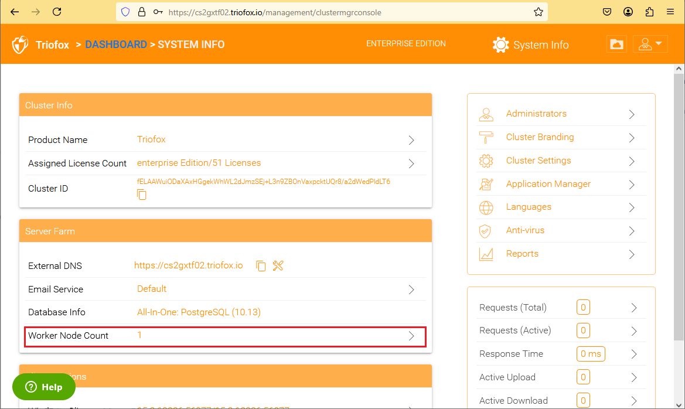Click the Administrators person icon
The image size is (685, 409).
486,114
